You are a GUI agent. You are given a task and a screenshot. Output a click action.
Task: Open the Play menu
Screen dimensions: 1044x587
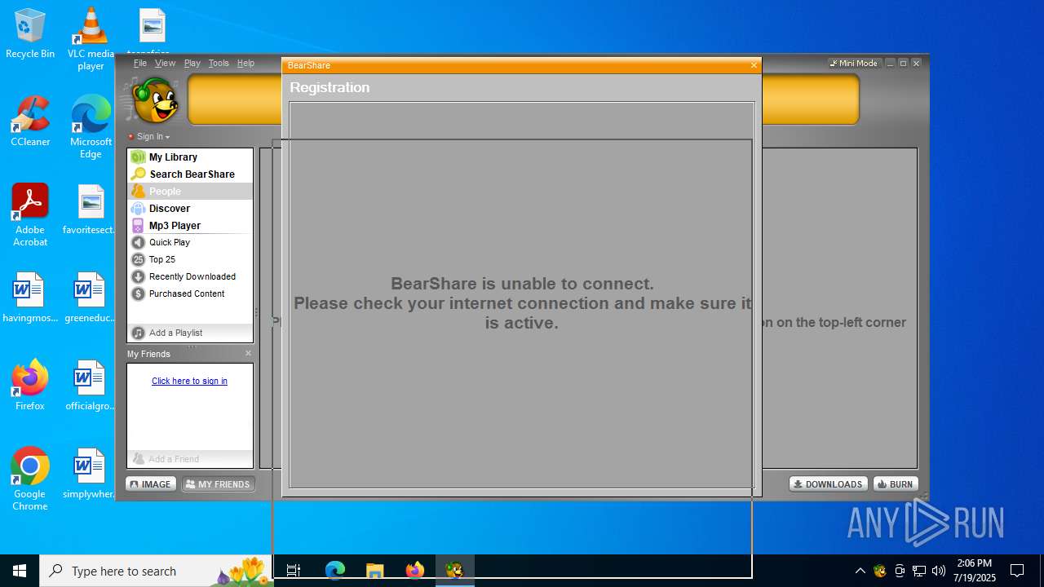pyautogui.click(x=192, y=63)
